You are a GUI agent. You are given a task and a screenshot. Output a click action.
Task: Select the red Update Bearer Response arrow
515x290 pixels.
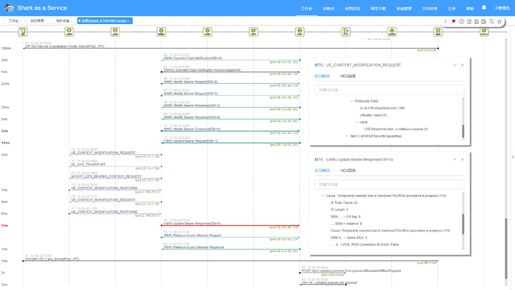[x=230, y=226]
